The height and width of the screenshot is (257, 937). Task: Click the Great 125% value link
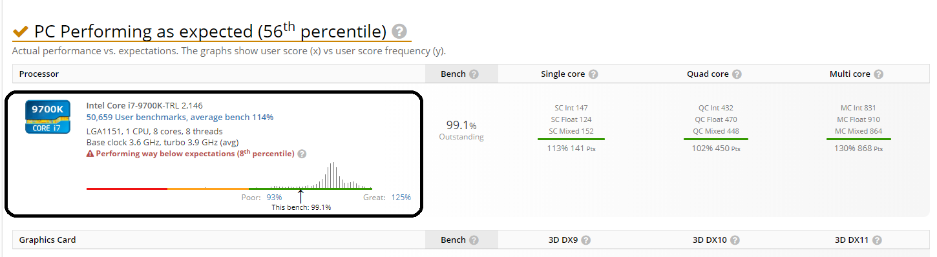[401, 198]
